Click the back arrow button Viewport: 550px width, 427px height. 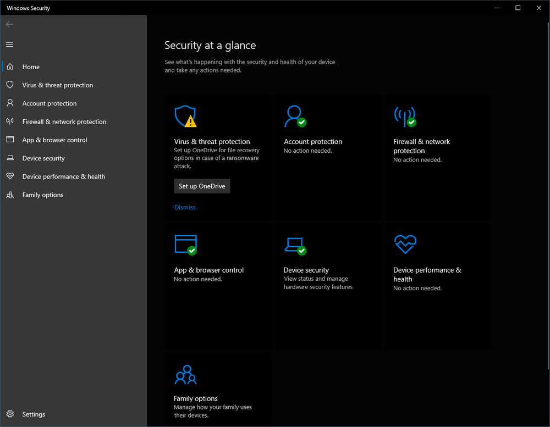click(10, 24)
